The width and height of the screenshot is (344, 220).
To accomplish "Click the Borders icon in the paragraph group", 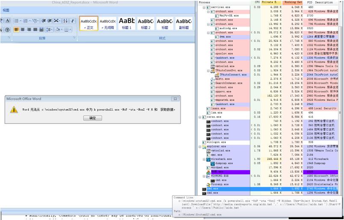I will click(x=67, y=29).
